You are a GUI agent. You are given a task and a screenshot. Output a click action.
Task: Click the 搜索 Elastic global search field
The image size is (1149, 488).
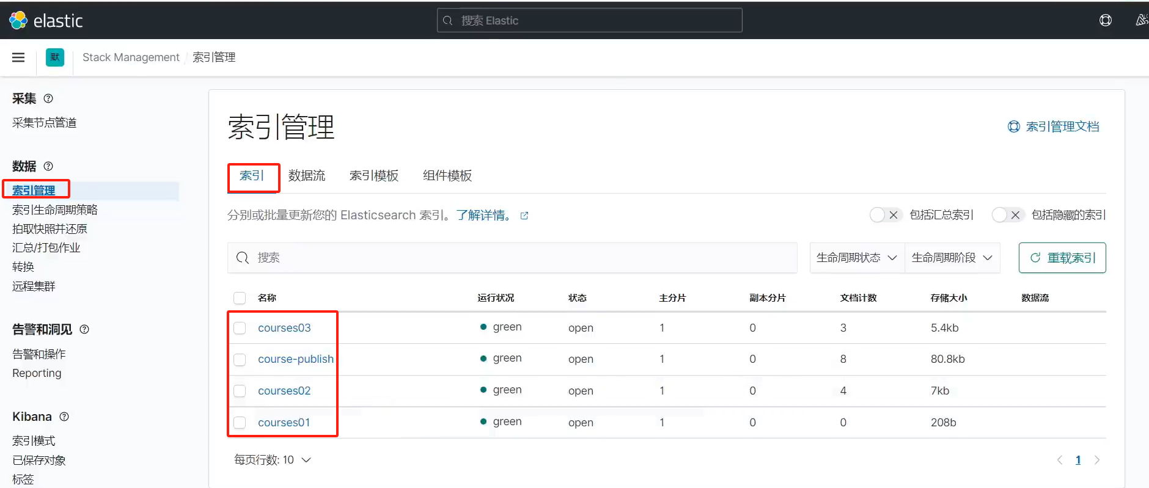pos(589,20)
